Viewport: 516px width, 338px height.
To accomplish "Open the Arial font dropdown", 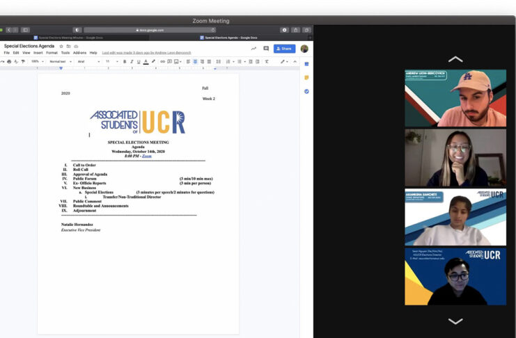I will pyautogui.click(x=88, y=61).
